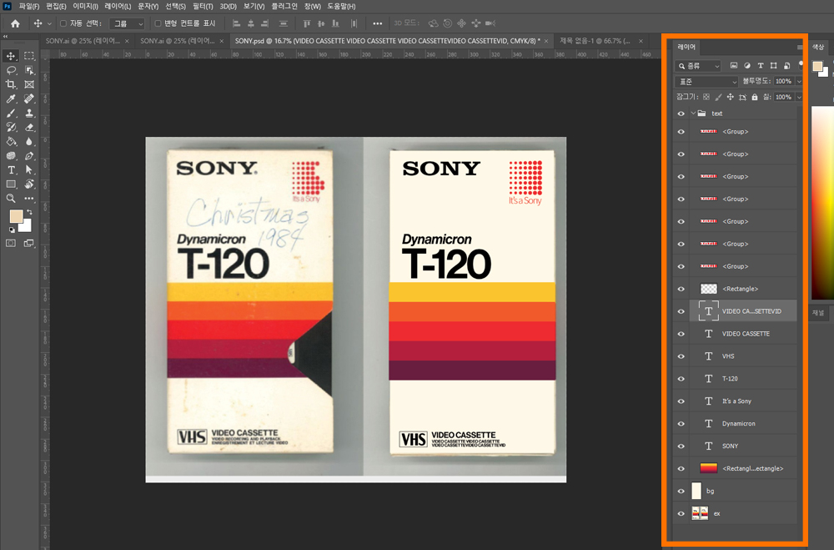Open the 종류 layer filter dropdown
The height and width of the screenshot is (550, 834).
(x=697, y=65)
